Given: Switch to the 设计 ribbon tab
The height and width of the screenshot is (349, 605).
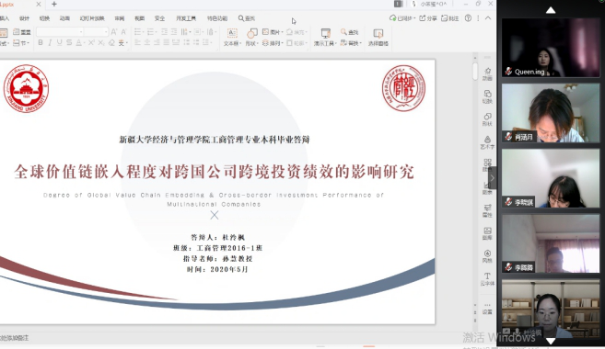Looking at the screenshot, I should tap(24, 18).
